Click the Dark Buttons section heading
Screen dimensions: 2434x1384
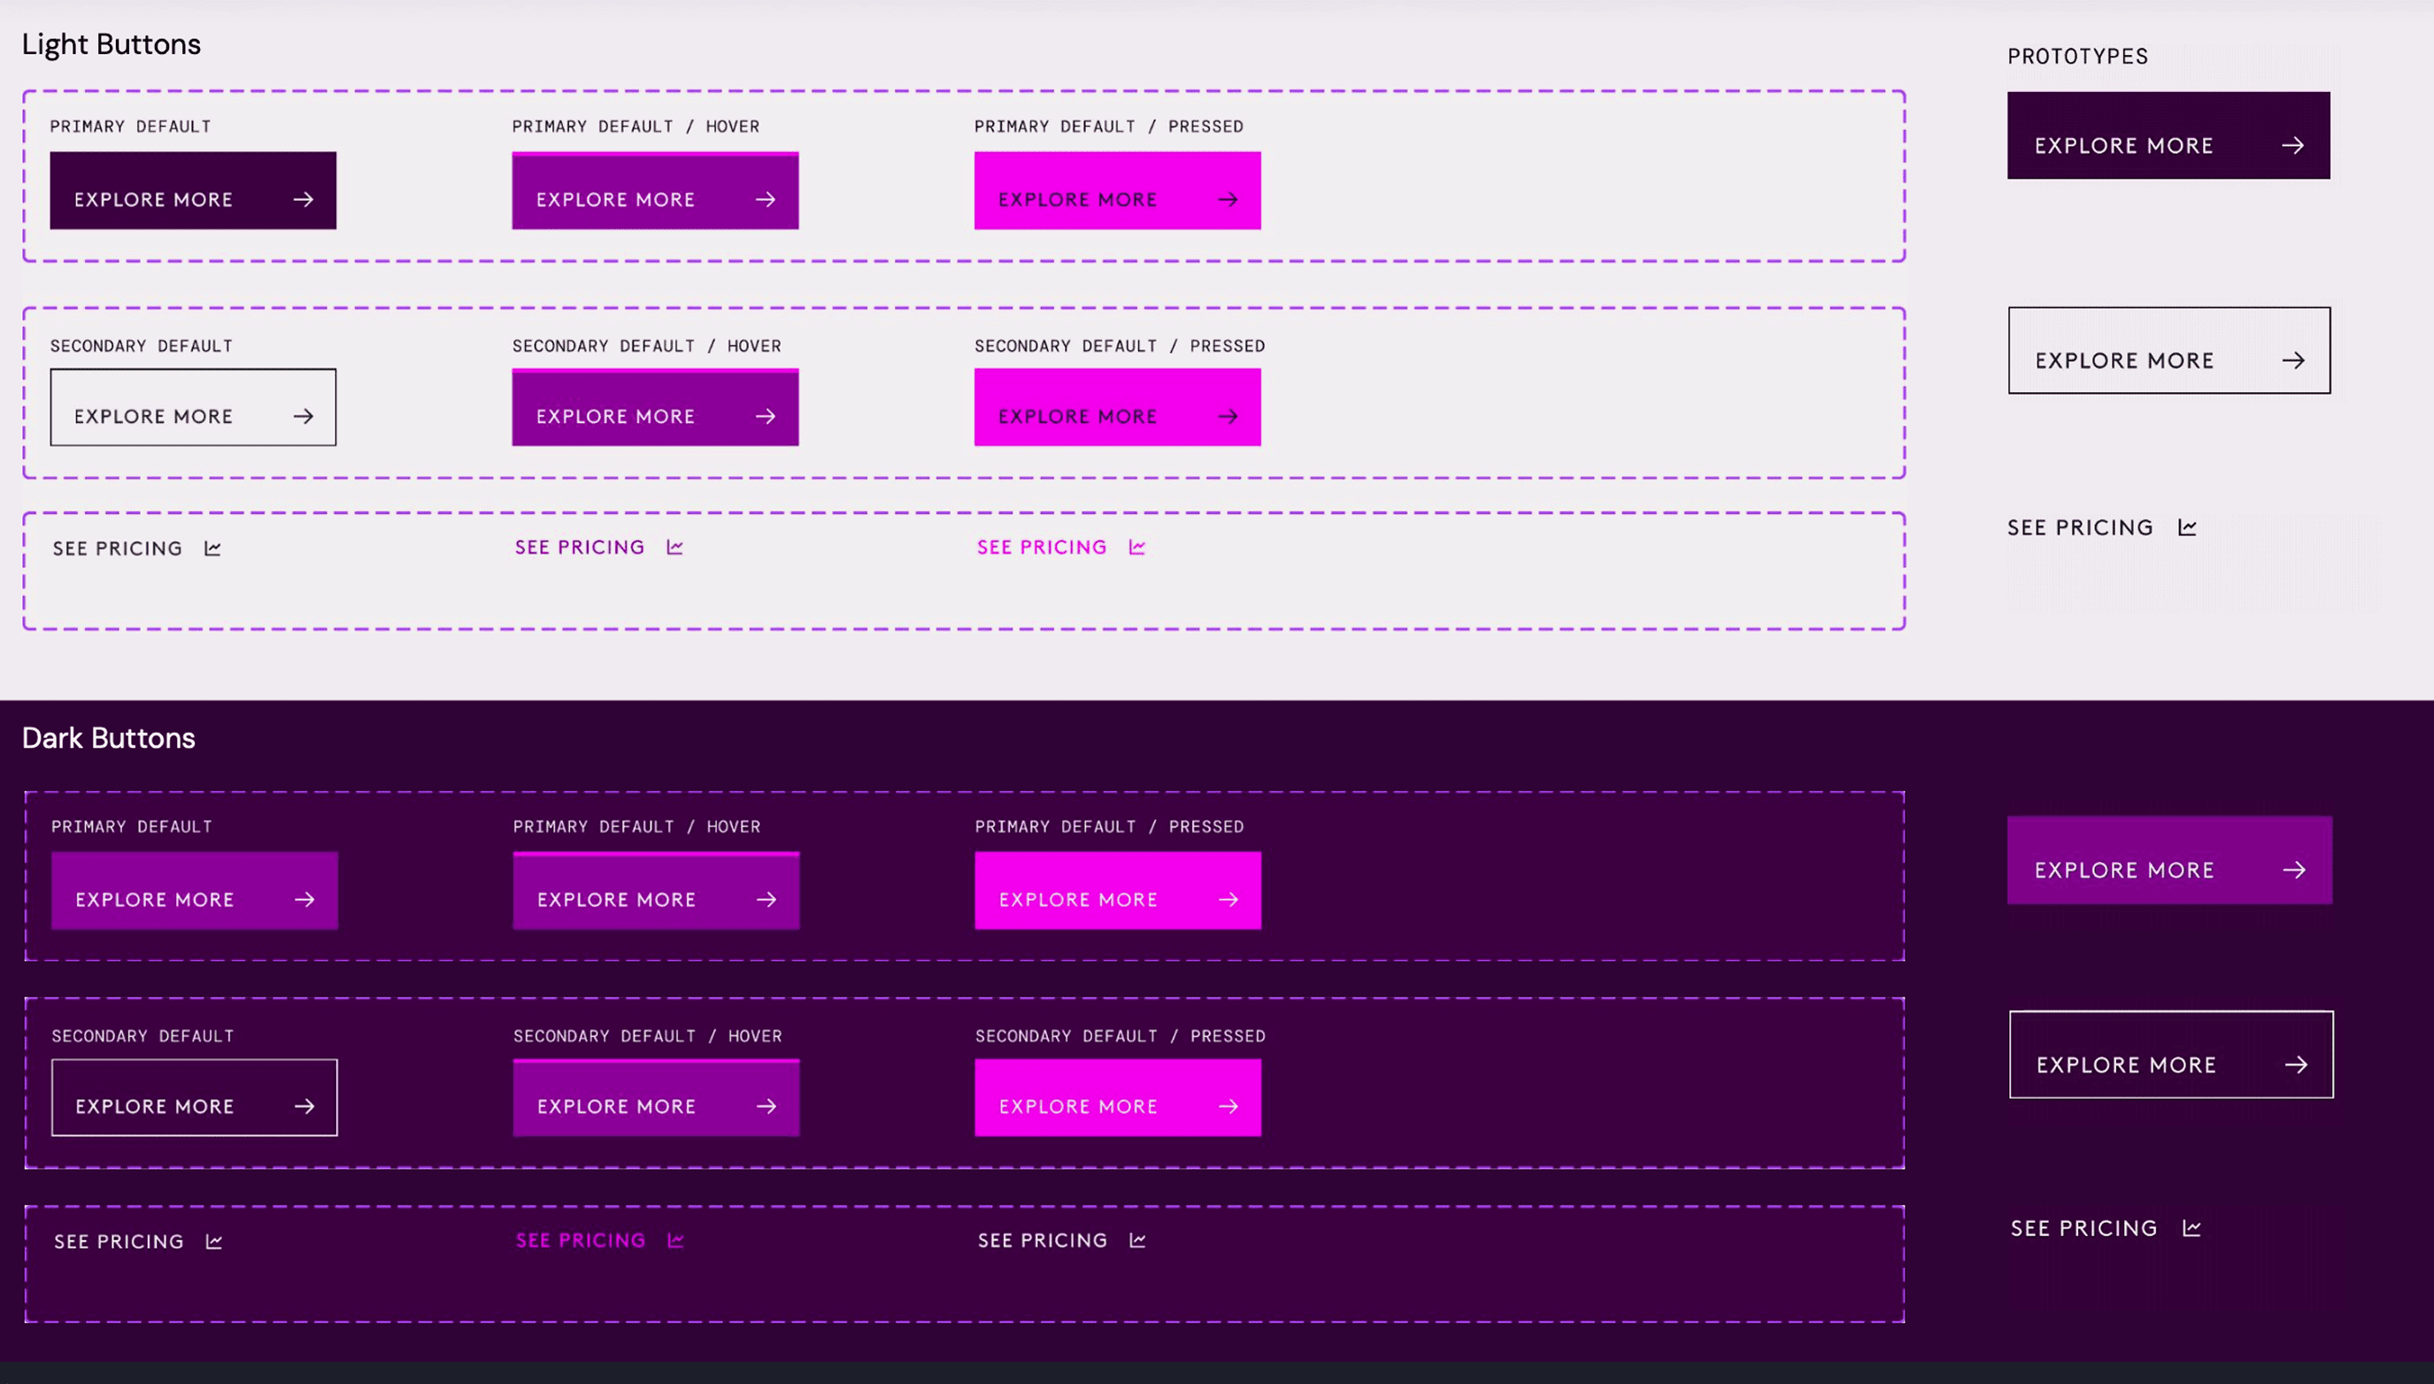(108, 739)
